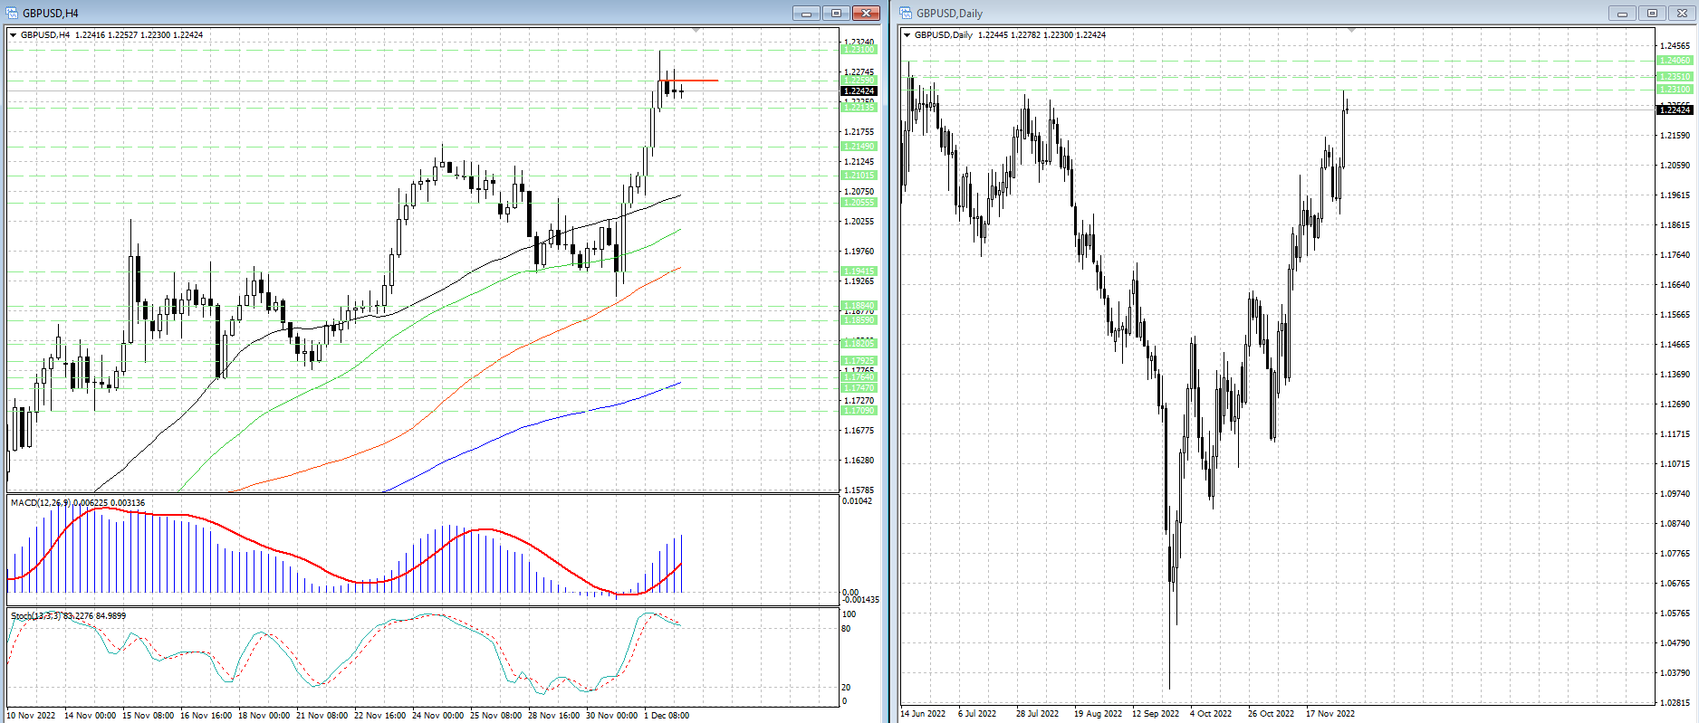Click the green 1.17925 level label
Image resolution: width=1699 pixels, height=723 pixels.
click(x=859, y=361)
